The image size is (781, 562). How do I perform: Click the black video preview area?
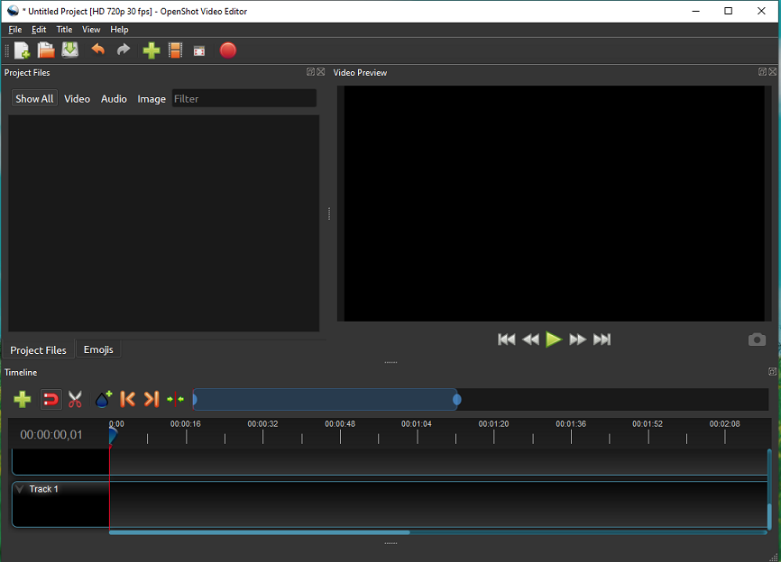pos(554,204)
